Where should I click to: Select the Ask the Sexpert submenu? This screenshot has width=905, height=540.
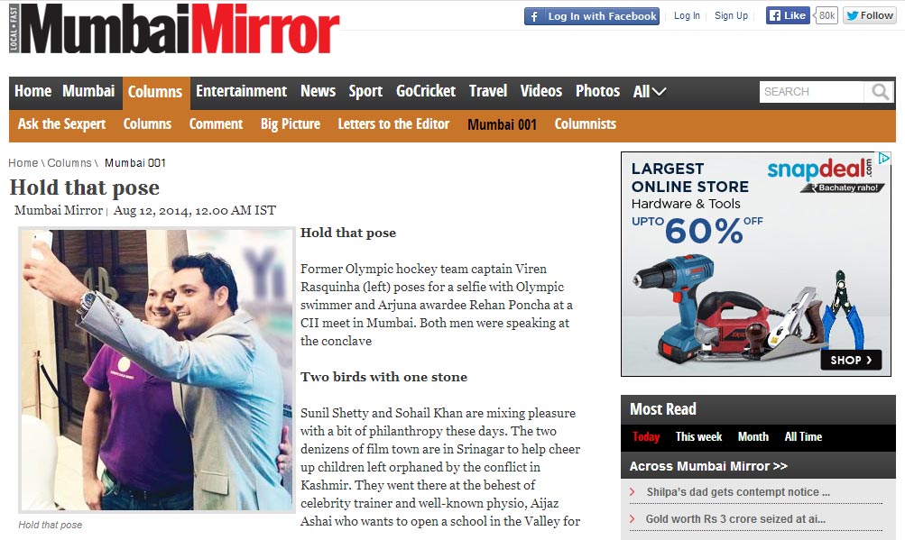[61, 124]
